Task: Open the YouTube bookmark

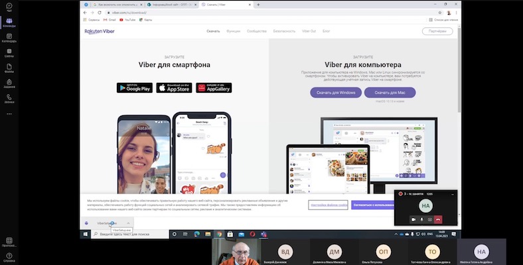Action: coord(127,20)
